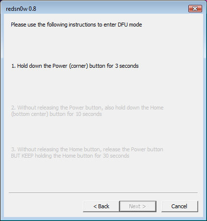207x221 pixels.
Task: Click the "3." number beginning step 3
Action: coord(13,149)
